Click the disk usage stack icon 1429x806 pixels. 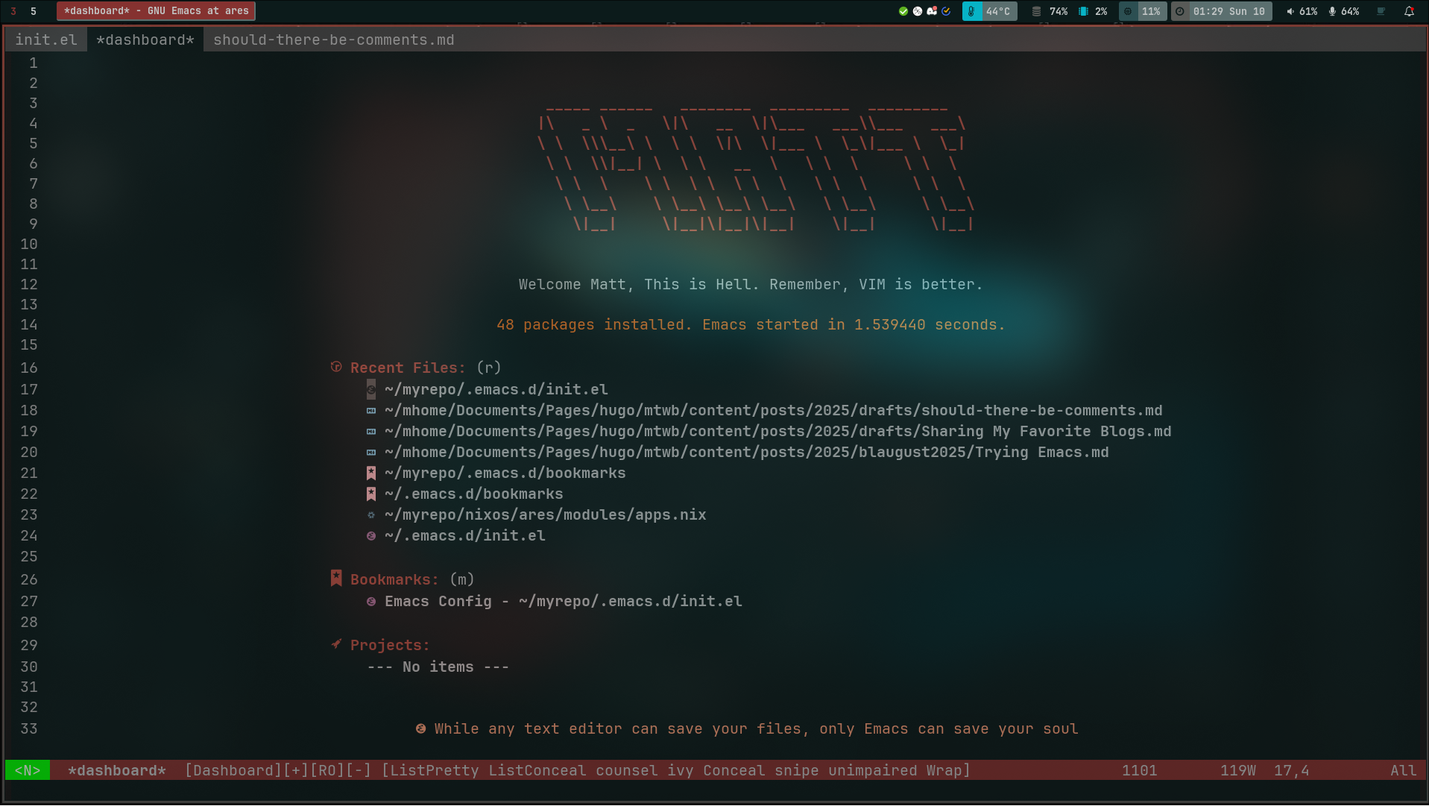click(x=1036, y=11)
